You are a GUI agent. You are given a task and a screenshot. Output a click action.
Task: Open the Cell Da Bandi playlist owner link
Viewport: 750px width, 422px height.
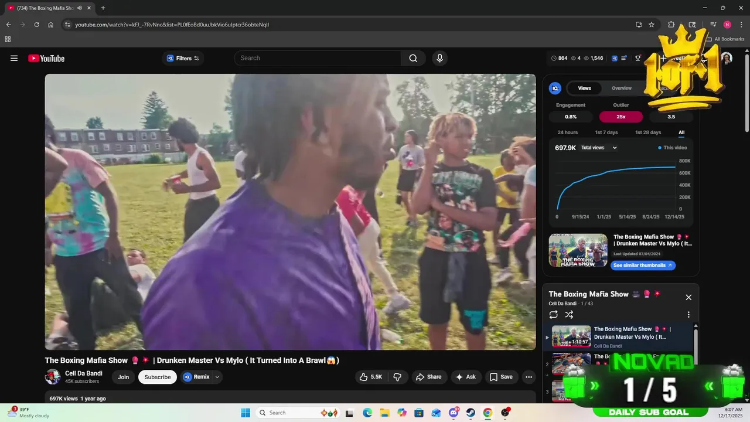click(562, 304)
